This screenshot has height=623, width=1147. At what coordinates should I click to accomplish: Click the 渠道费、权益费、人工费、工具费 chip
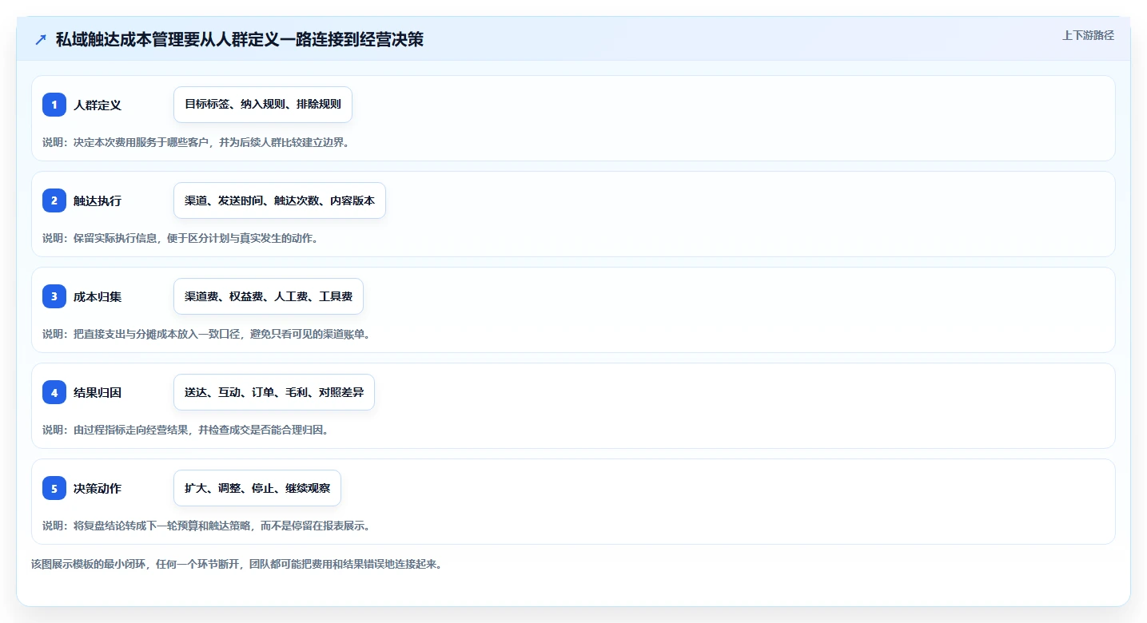269,296
